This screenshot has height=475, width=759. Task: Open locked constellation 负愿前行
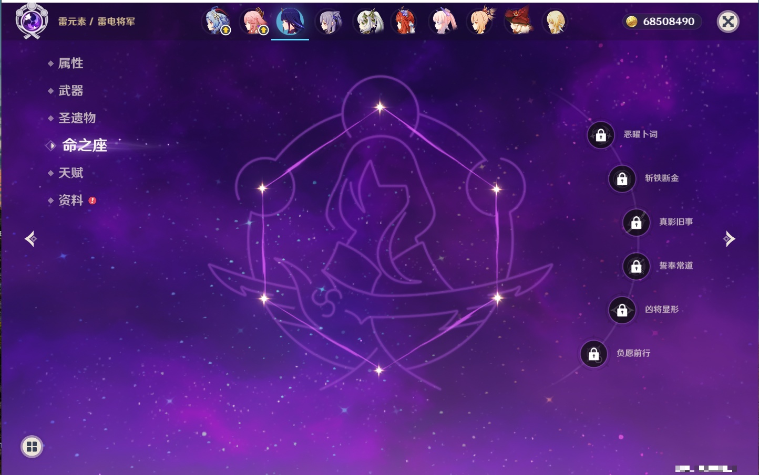click(x=594, y=354)
